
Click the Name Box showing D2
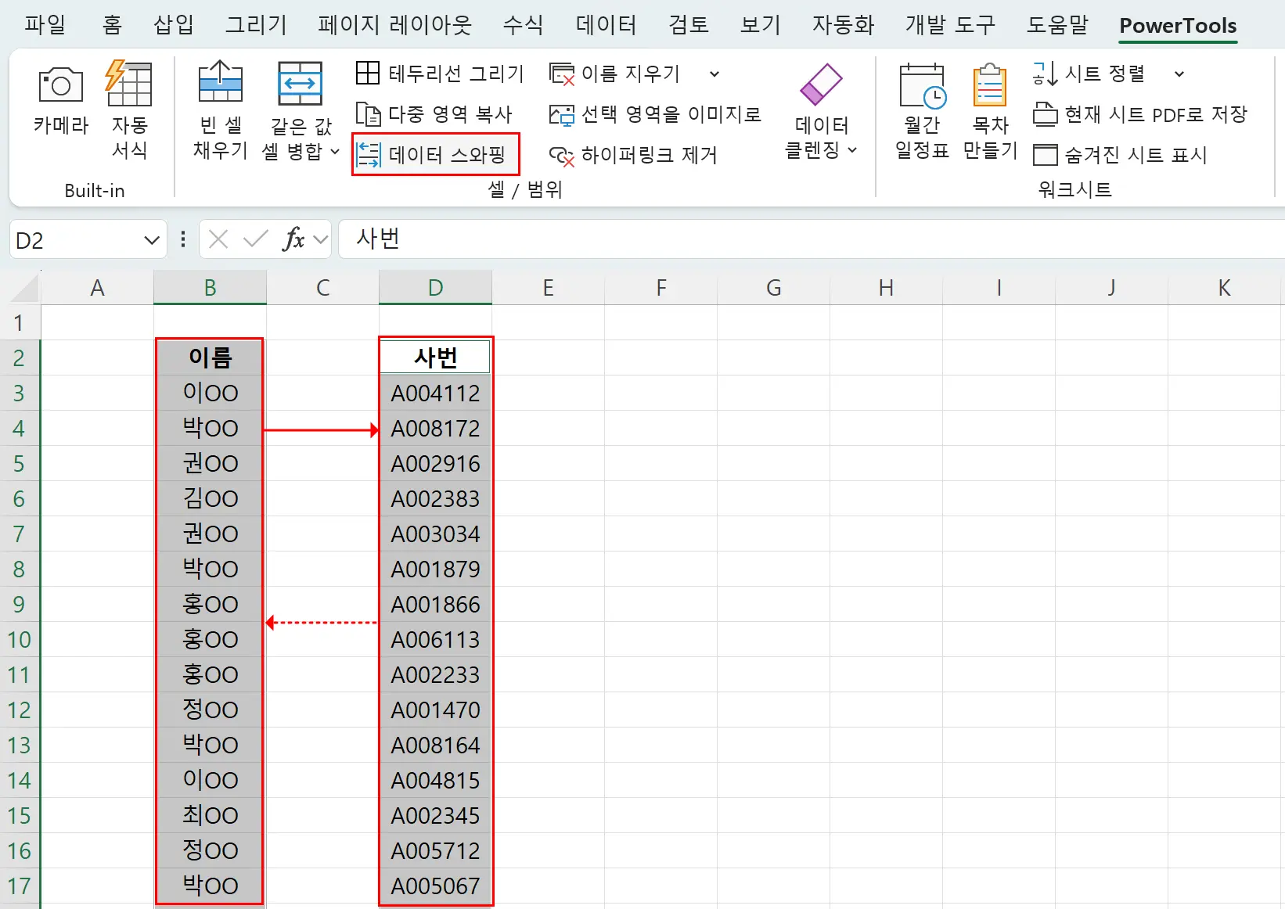78,239
